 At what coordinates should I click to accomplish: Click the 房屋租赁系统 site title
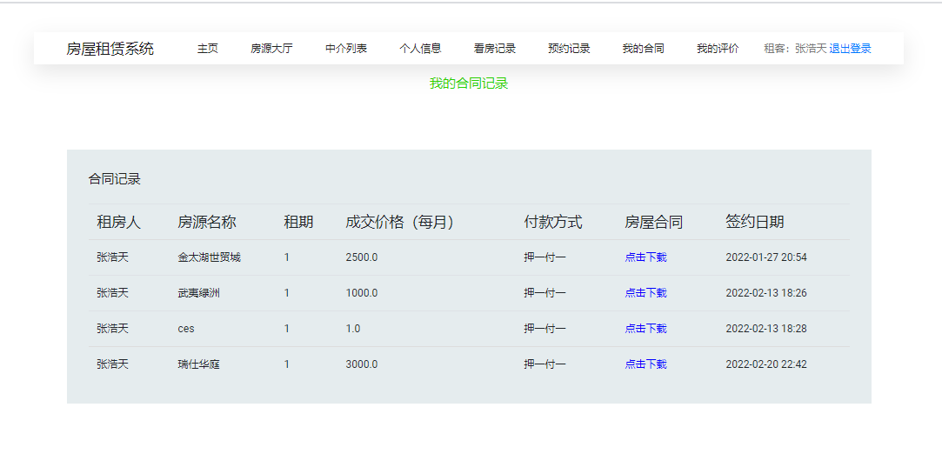click(110, 49)
